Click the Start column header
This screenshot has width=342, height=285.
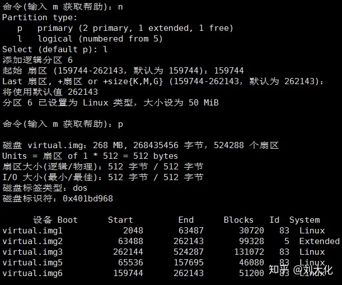(120, 220)
